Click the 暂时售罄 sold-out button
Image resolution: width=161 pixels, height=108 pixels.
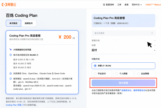(x=123, y=83)
